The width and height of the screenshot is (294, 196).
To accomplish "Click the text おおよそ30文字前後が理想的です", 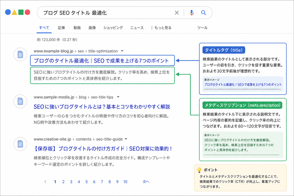I will (231, 71).
